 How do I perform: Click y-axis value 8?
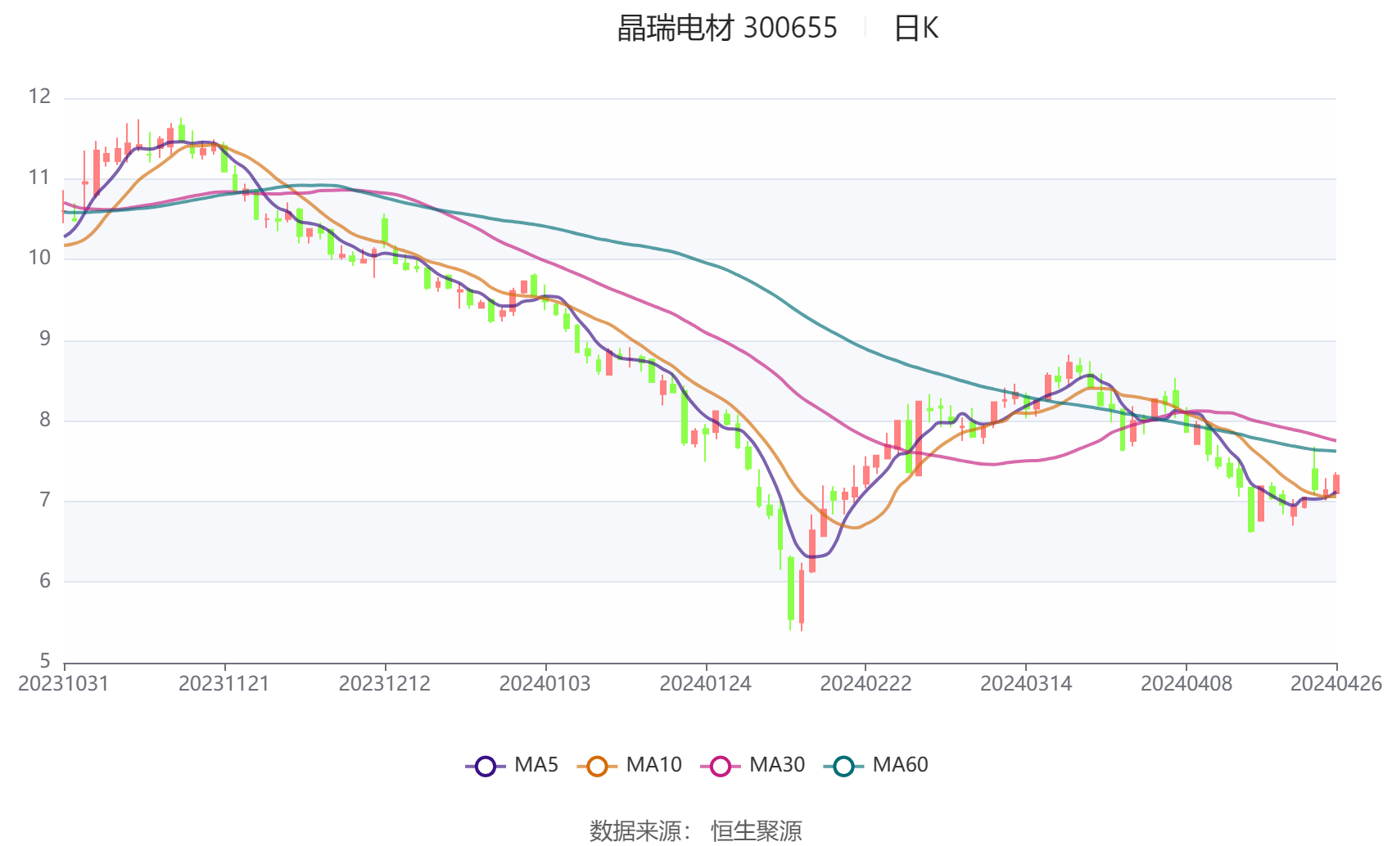[x=45, y=420]
